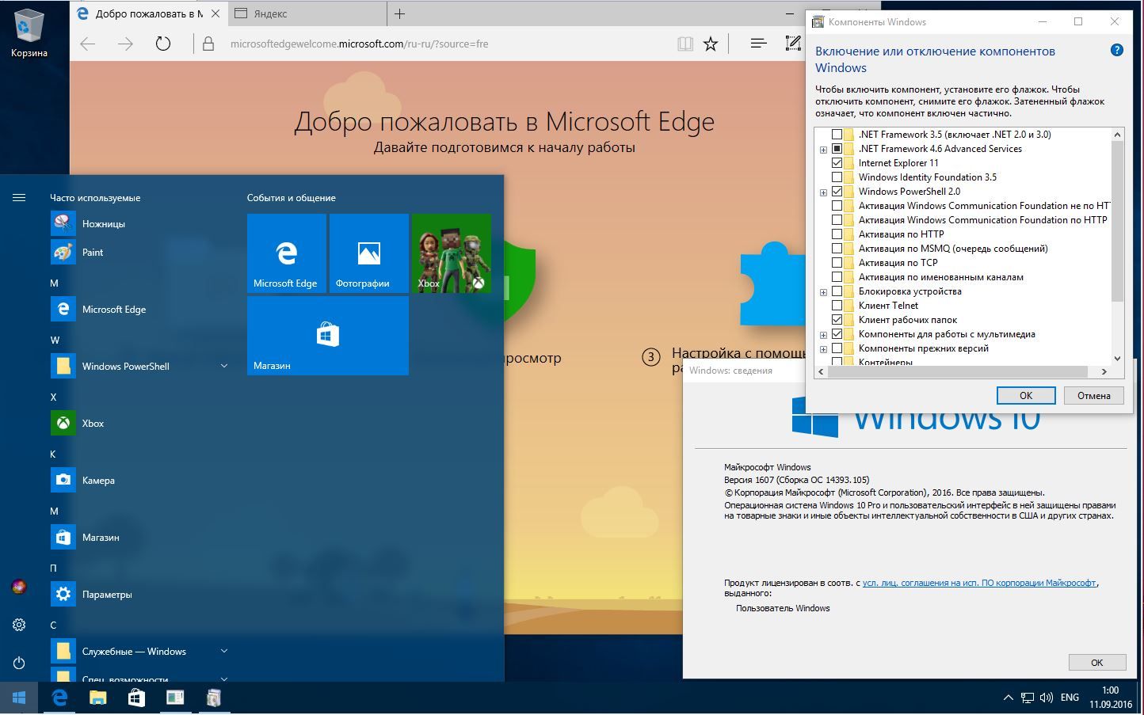Click the lock icon in the address bar
The image size is (1144, 715).
(x=208, y=44)
